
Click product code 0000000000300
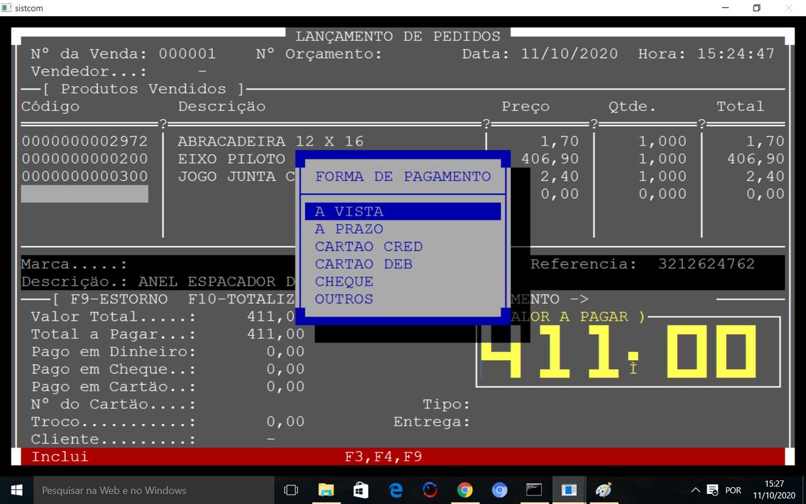[85, 176]
